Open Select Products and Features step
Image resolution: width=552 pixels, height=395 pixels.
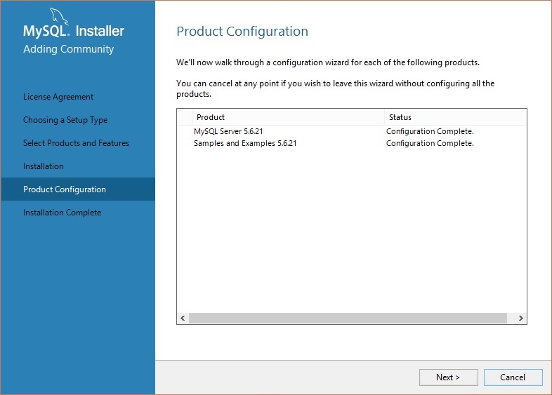[x=76, y=143]
